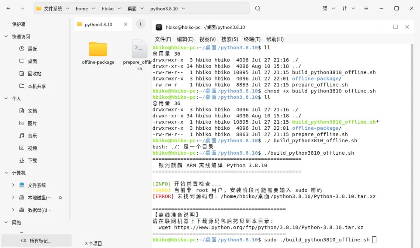
Task: Collapse the 快速访问 section
Action: click(6, 37)
